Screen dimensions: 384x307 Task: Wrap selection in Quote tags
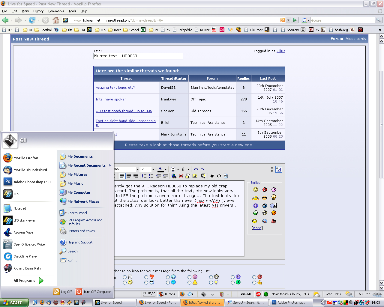[x=203, y=176]
